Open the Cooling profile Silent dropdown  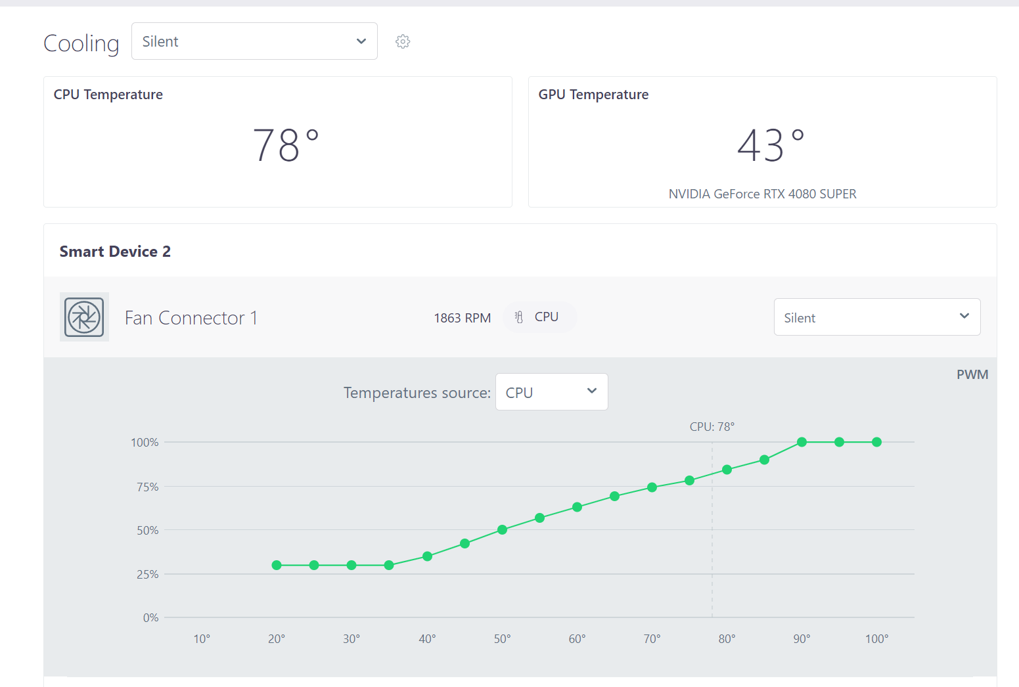[x=254, y=41]
